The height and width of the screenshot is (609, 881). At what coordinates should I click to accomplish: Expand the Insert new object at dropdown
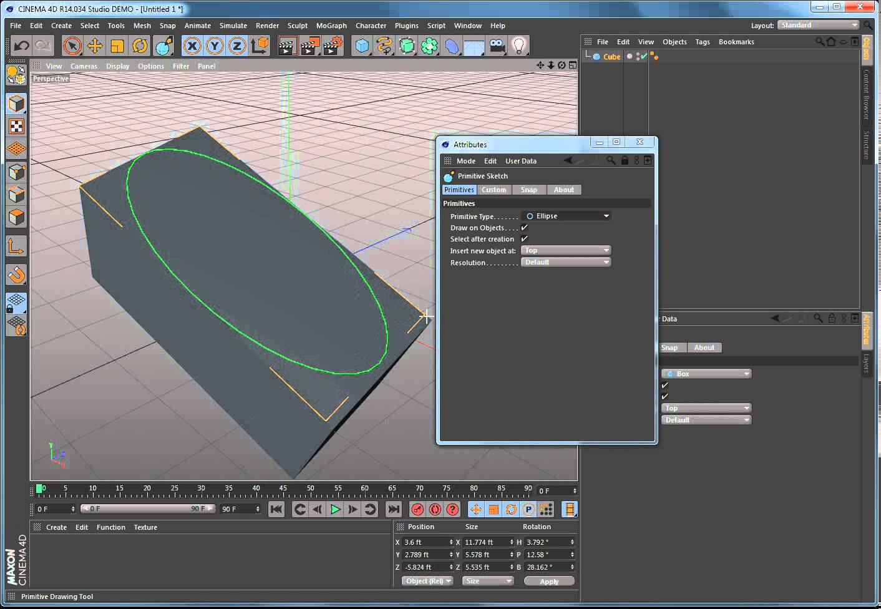[566, 250]
